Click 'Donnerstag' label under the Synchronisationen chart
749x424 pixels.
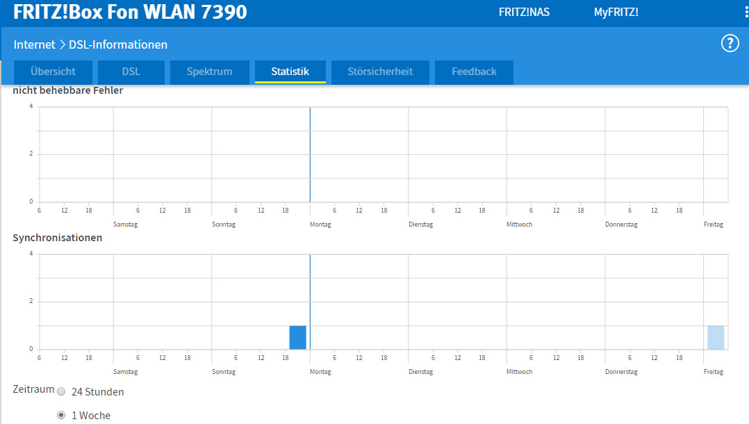point(621,371)
